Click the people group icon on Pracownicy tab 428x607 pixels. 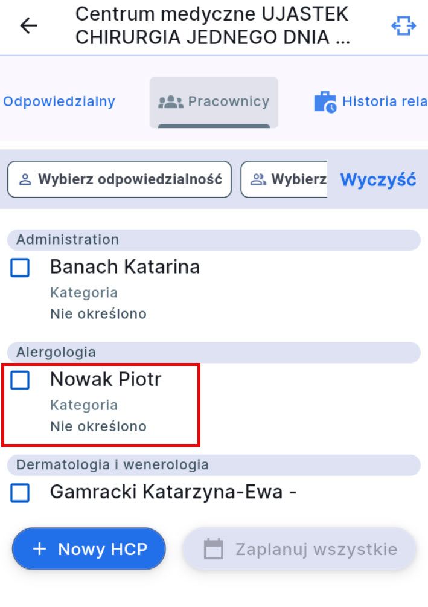point(170,101)
